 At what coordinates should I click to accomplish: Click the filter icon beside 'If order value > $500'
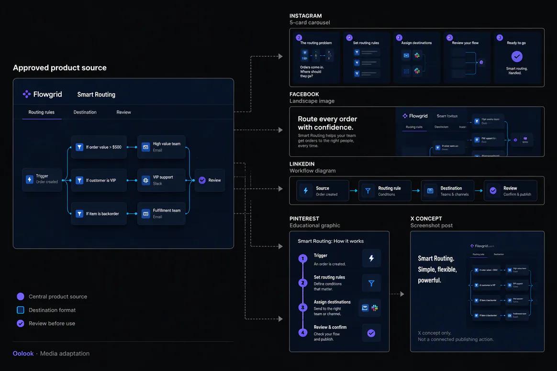(79, 147)
